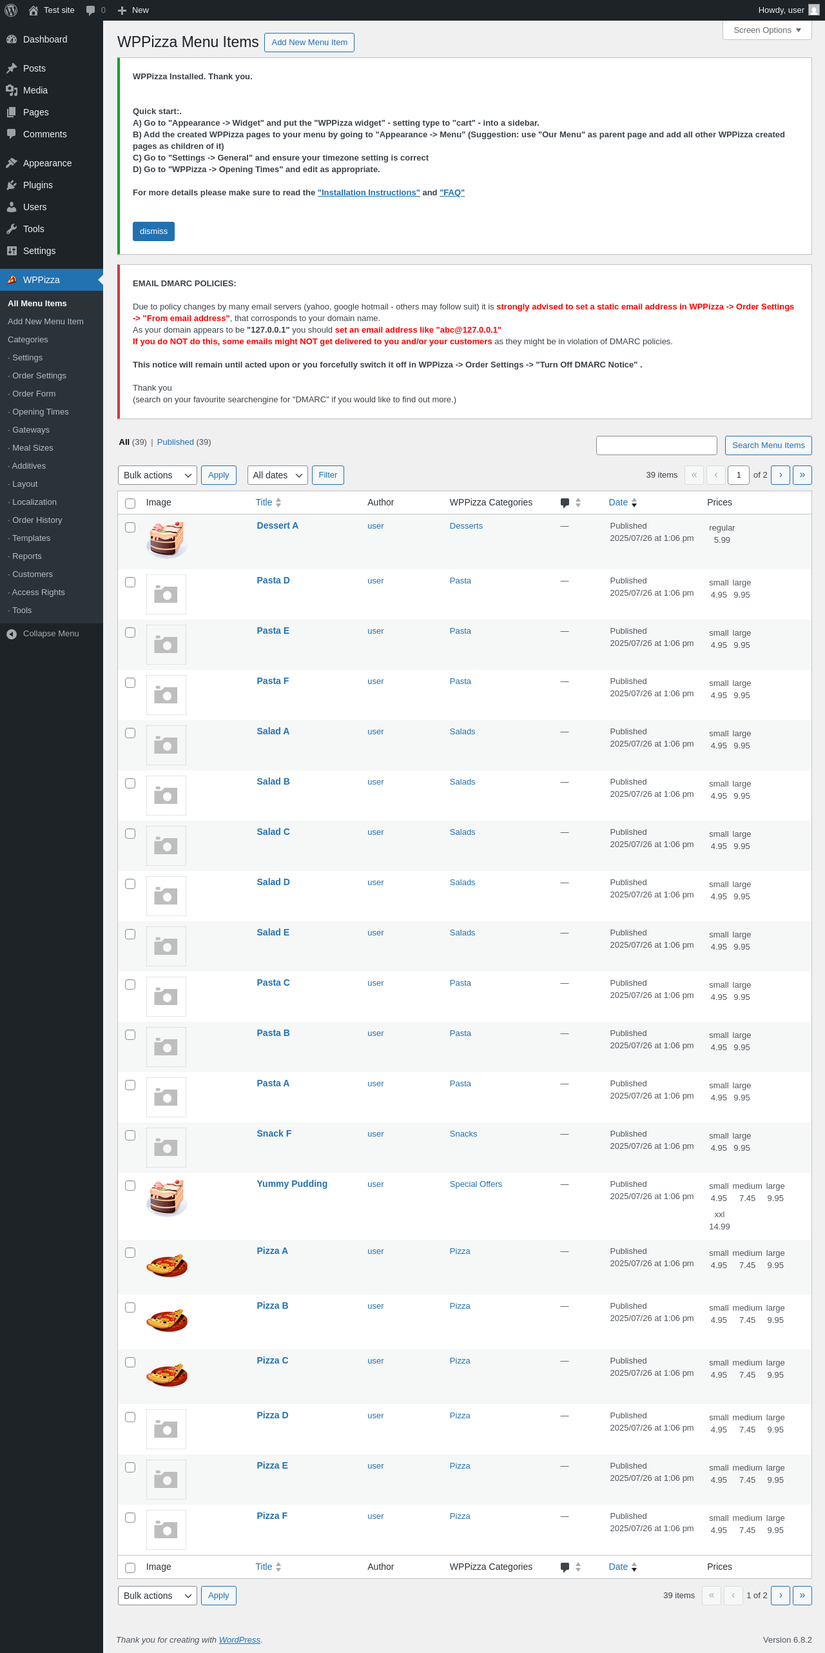Image resolution: width=825 pixels, height=1653 pixels.
Task: Check the Pasta C row checkbox
Action: 130,984
